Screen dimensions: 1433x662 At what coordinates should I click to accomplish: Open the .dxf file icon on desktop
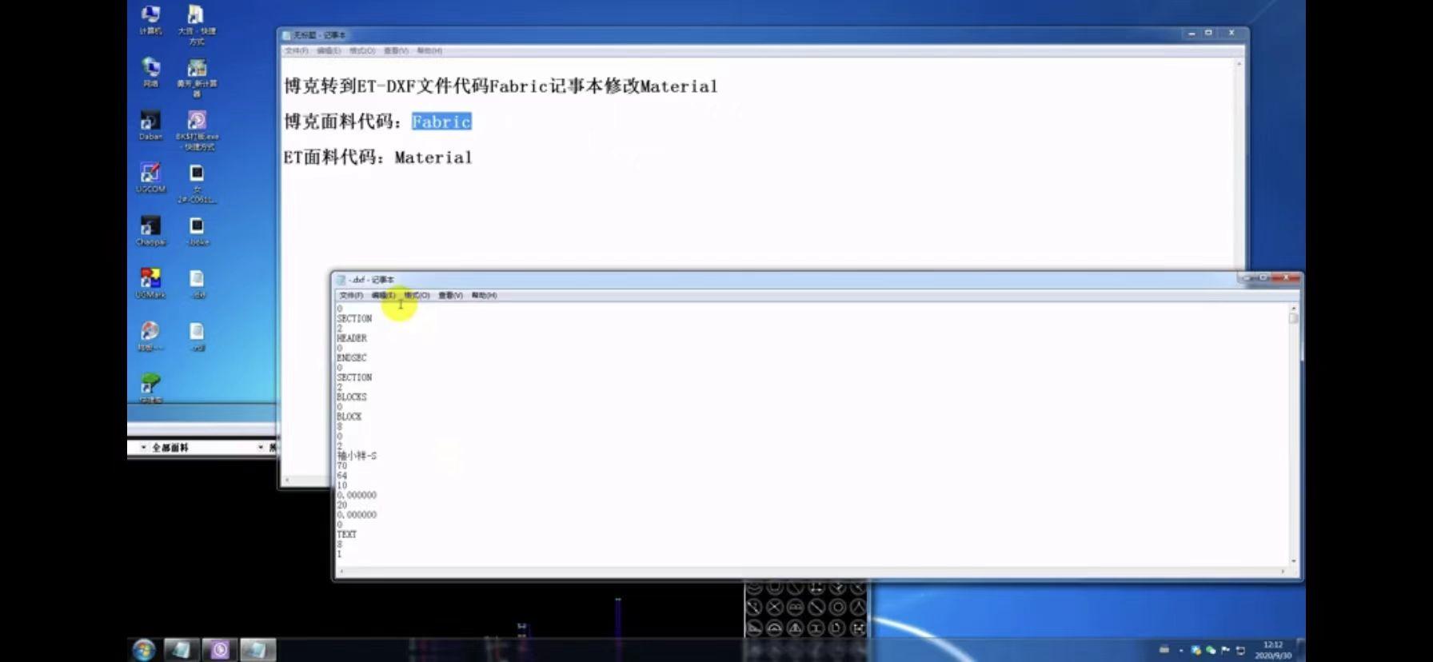[x=197, y=283]
